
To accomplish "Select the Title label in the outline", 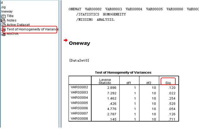I will tap(11, 16).
